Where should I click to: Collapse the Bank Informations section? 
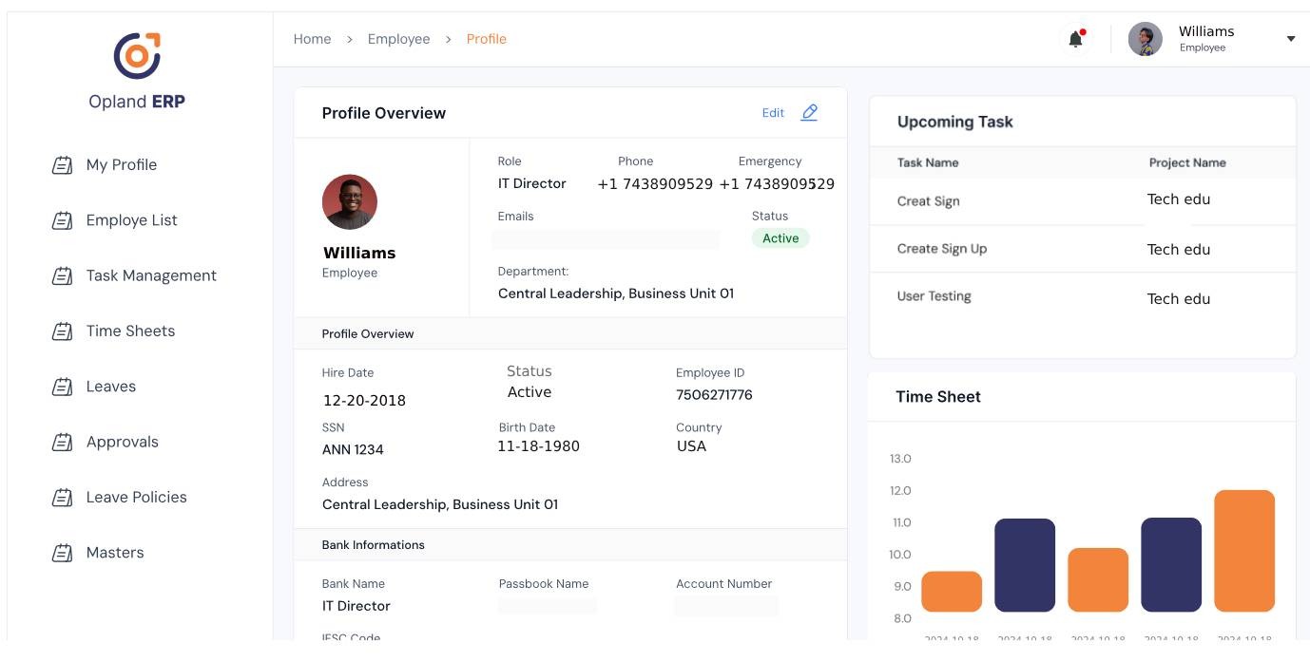point(374,544)
